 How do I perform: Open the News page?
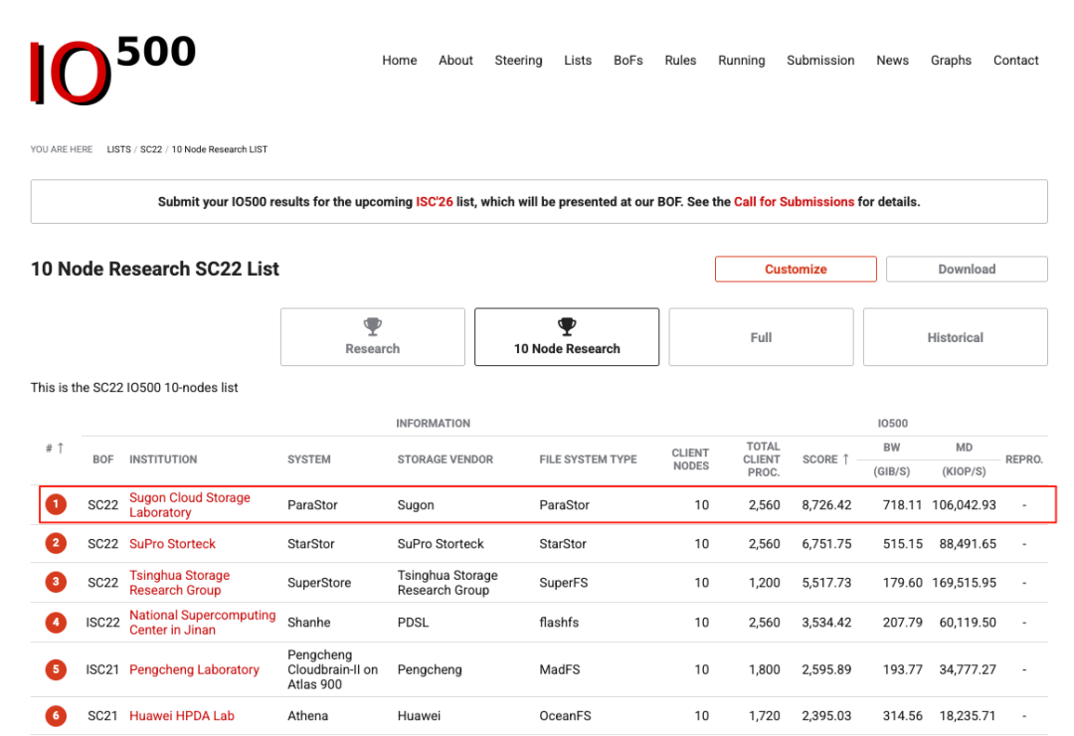point(892,61)
